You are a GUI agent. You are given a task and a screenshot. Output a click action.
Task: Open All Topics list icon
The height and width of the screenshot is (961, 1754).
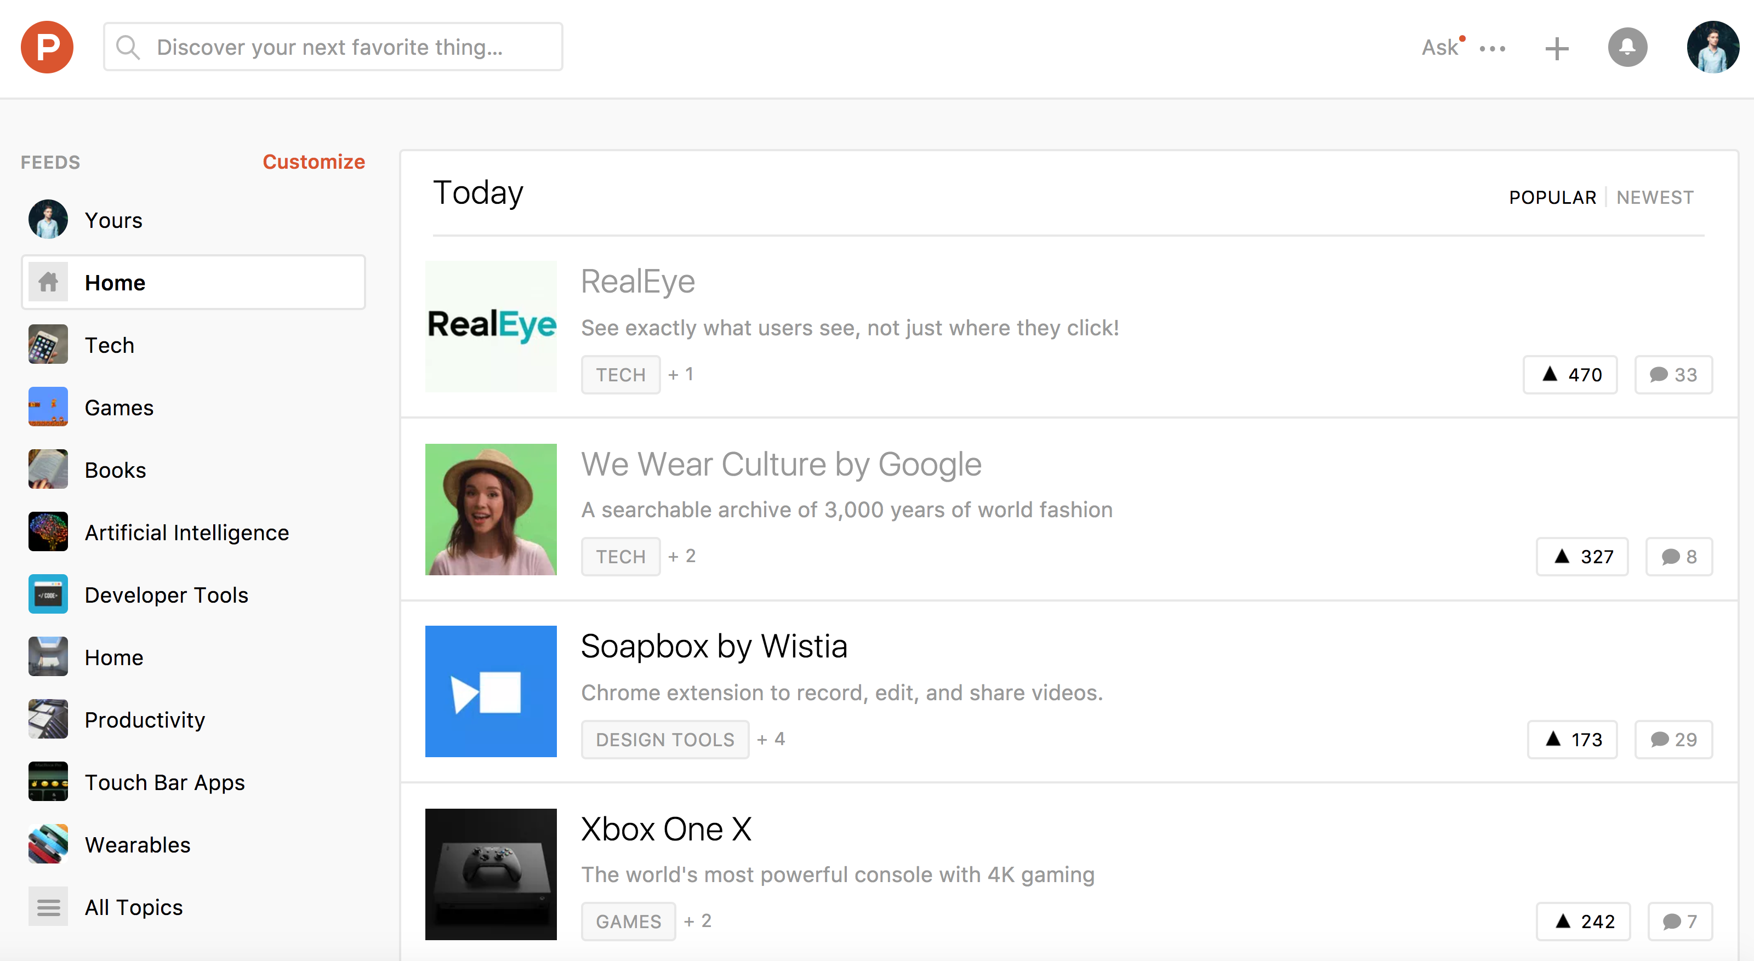click(48, 907)
